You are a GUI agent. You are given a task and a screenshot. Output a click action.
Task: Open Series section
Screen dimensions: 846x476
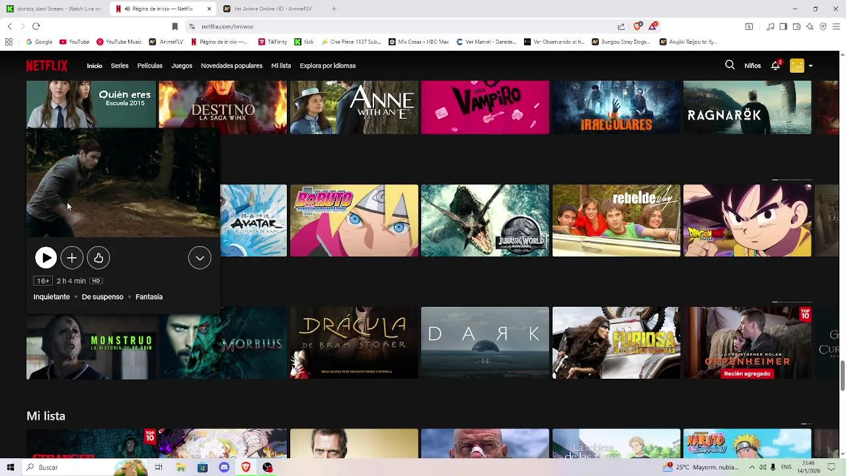(120, 65)
